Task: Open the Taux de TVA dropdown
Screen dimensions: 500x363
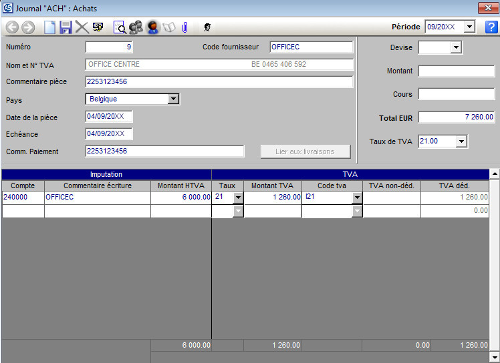Action: point(461,141)
